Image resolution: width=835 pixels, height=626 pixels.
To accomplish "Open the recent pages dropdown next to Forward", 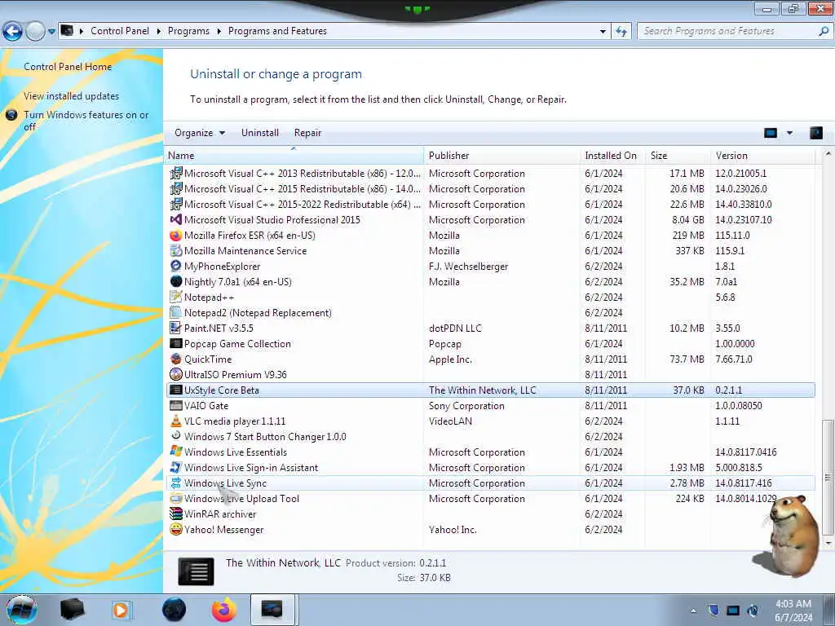I will tap(51, 32).
